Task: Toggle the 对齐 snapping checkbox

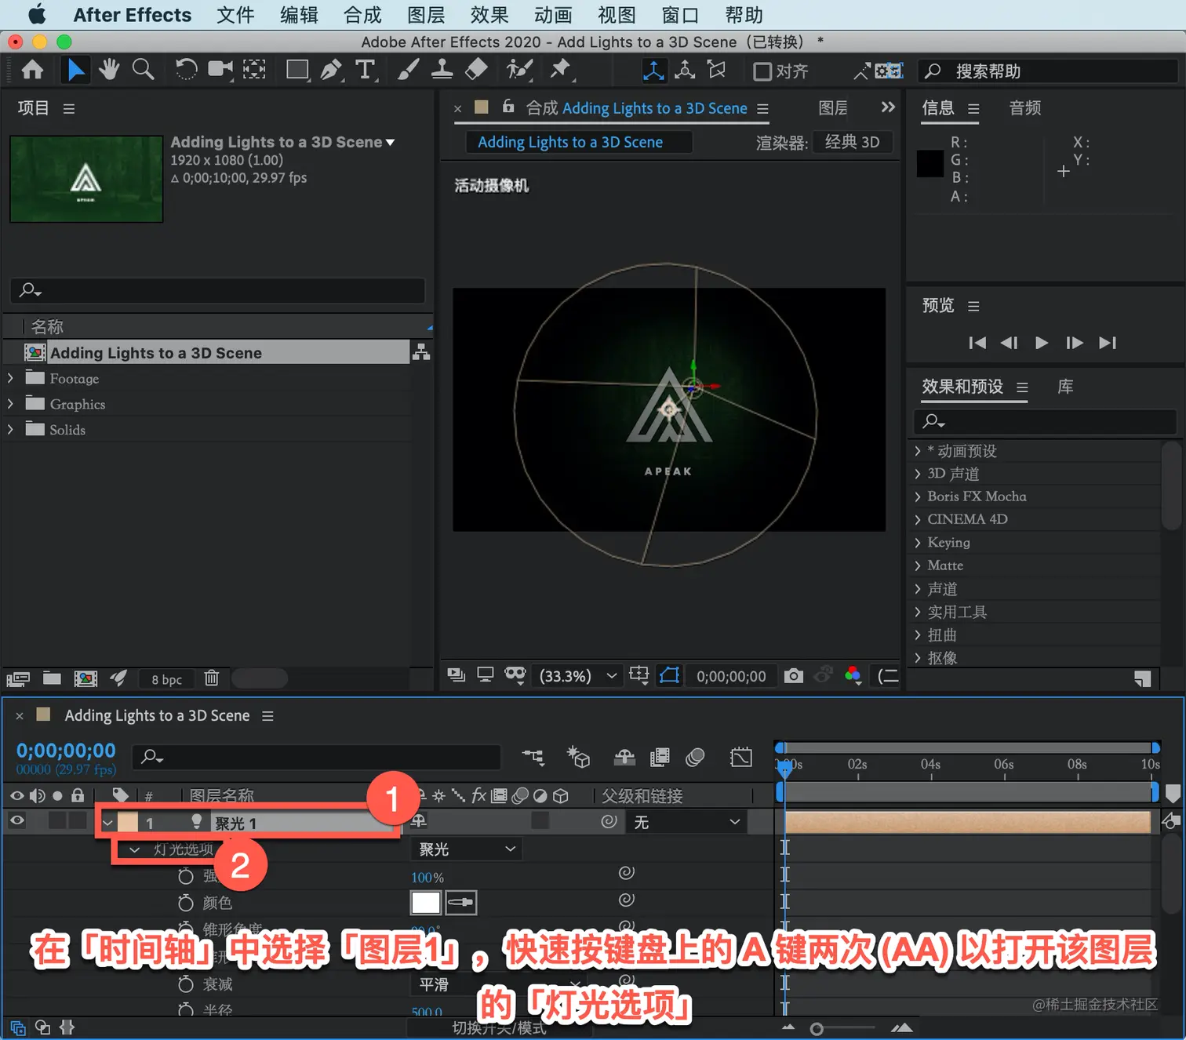Action: pyautogui.click(x=762, y=71)
